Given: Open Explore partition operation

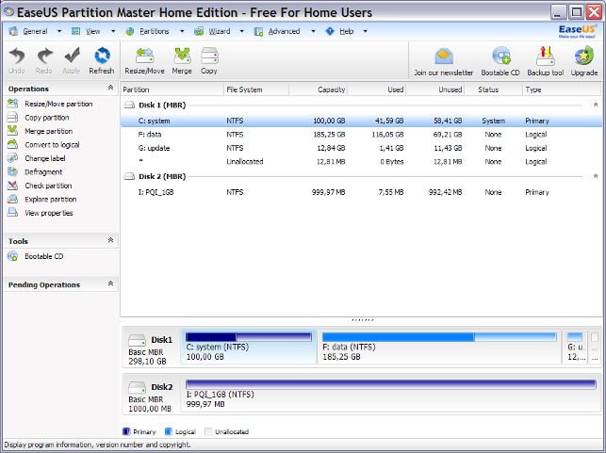Looking at the screenshot, I should (50, 200).
